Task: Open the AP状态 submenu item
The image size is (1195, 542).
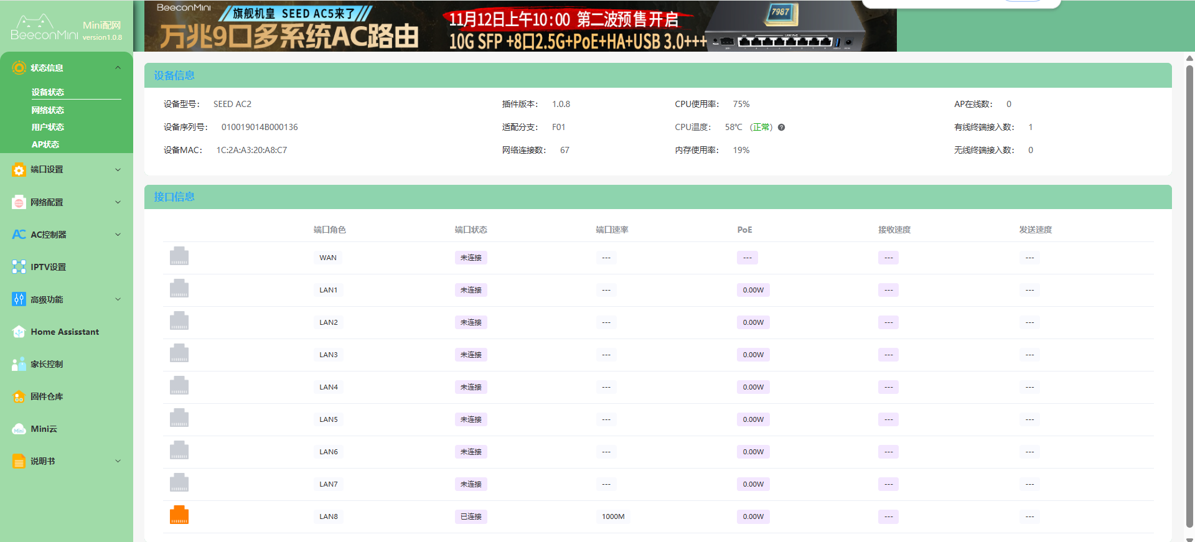Action: pyautogui.click(x=45, y=144)
